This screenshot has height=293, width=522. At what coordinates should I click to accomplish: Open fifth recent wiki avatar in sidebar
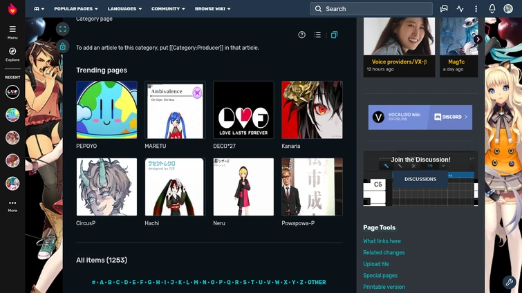click(x=12, y=184)
